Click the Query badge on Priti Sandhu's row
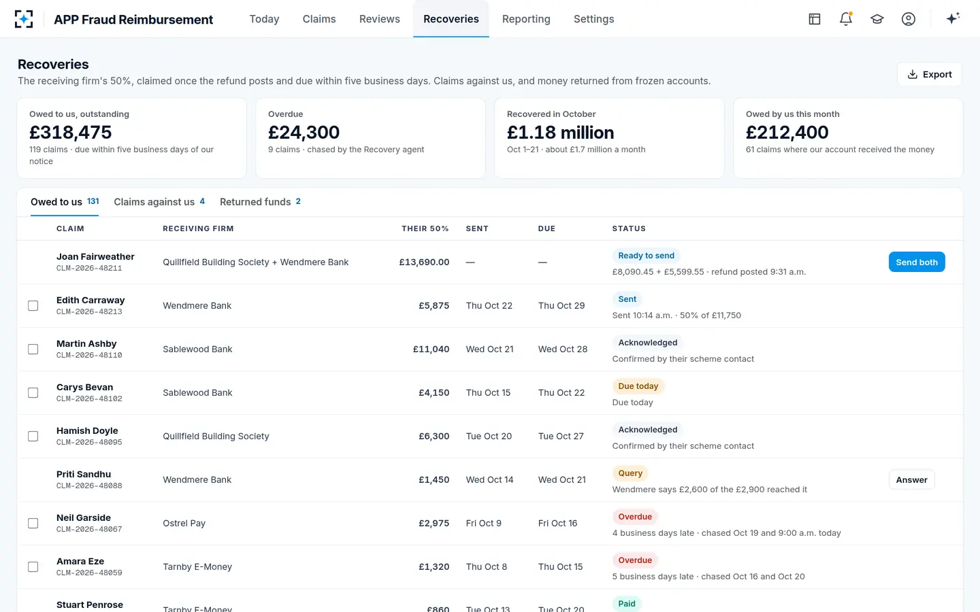 pyautogui.click(x=630, y=473)
